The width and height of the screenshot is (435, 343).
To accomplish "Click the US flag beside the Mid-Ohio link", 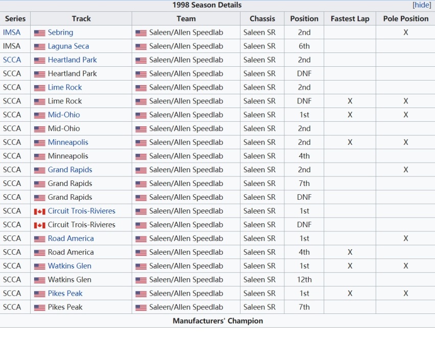I will point(39,116).
